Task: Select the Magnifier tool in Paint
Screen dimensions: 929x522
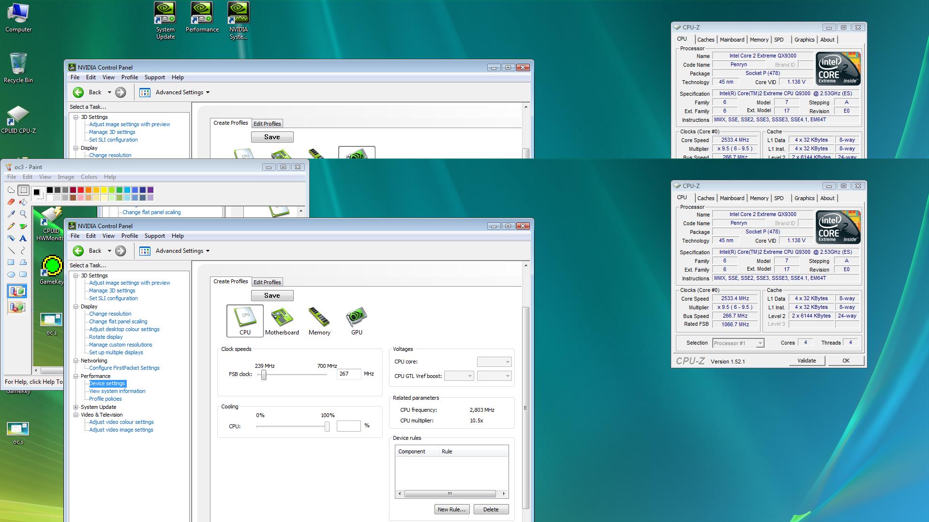Action: [23, 214]
